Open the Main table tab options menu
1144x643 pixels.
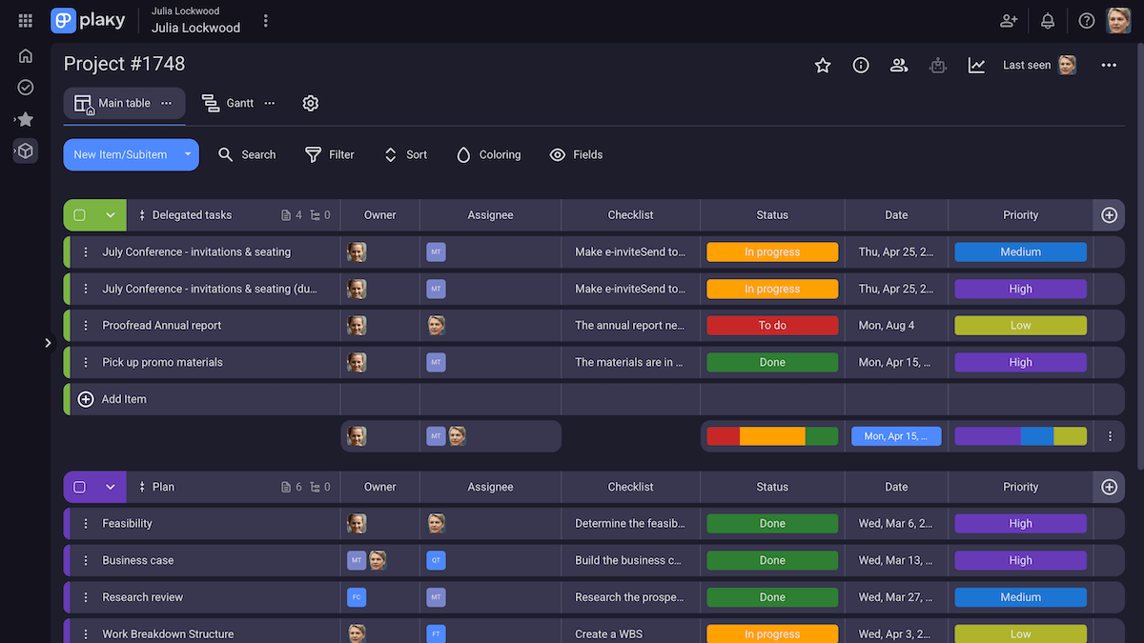click(166, 103)
